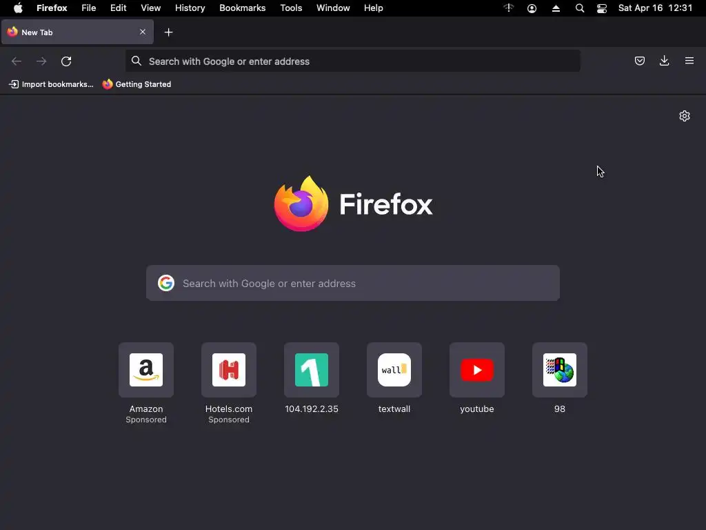The height and width of the screenshot is (530, 706).
Task: Click the magnifier in address bar
Action: pos(137,61)
